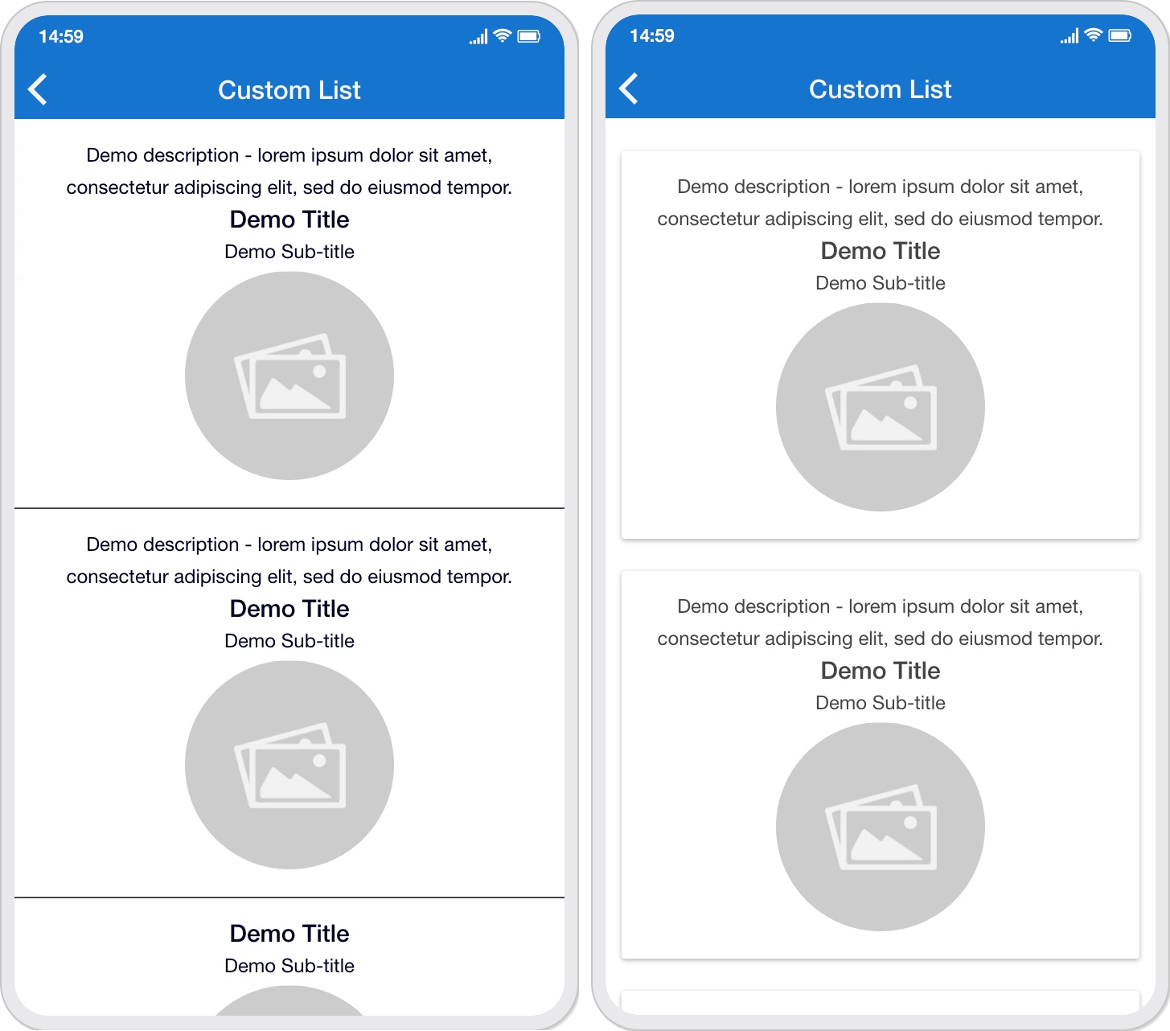
Task: Click the photo placeholder in the second right card
Action: pos(880,827)
